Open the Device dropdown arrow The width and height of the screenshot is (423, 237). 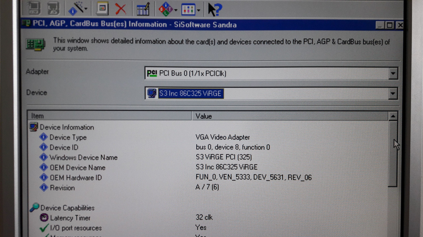(393, 94)
